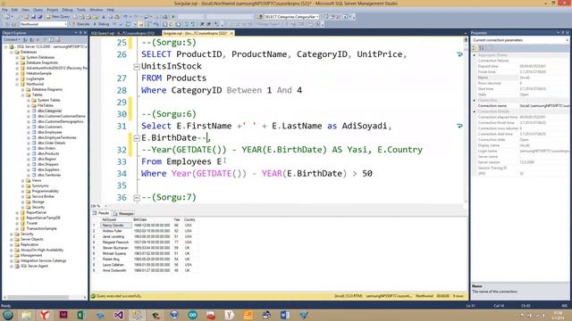The height and width of the screenshot is (321, 572).
Task: Collapse the Northwind database node
Action: (17, 84)
